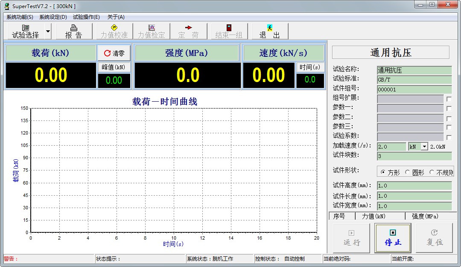Click the 定荷 constant load icon
The image size is (461, 267).
pyautogui.click(x=188, y=31)
